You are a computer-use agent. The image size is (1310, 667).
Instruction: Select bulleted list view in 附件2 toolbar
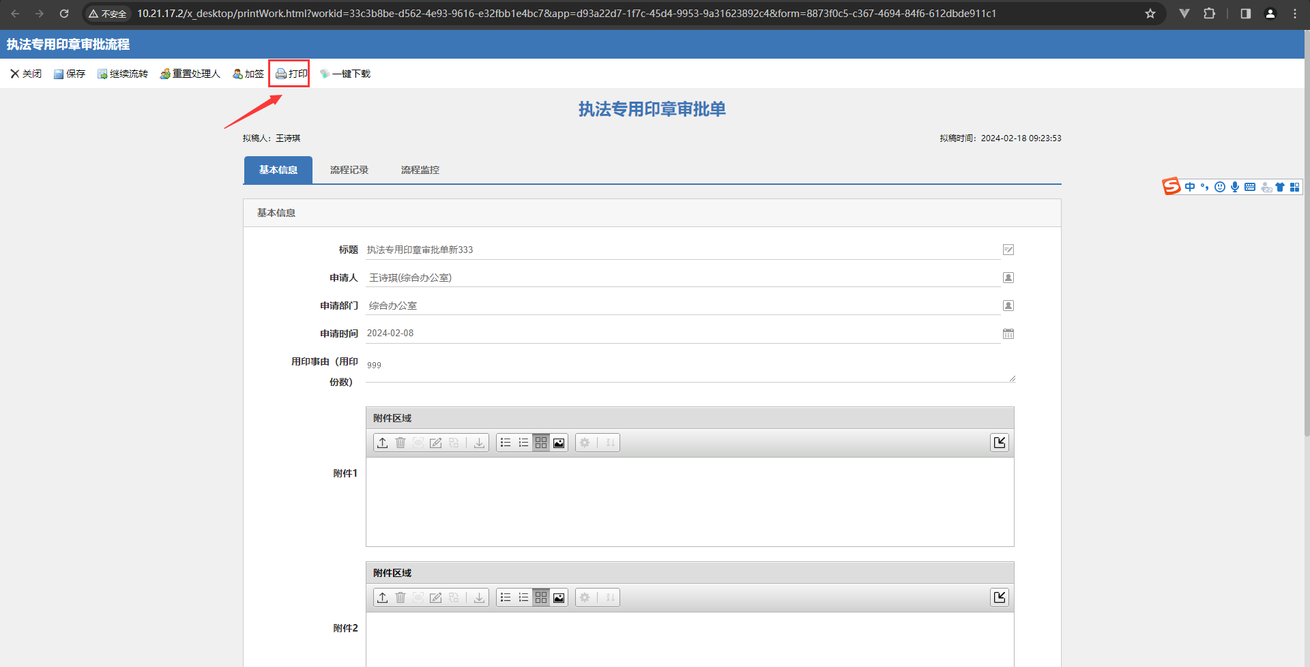pos(506,597)
